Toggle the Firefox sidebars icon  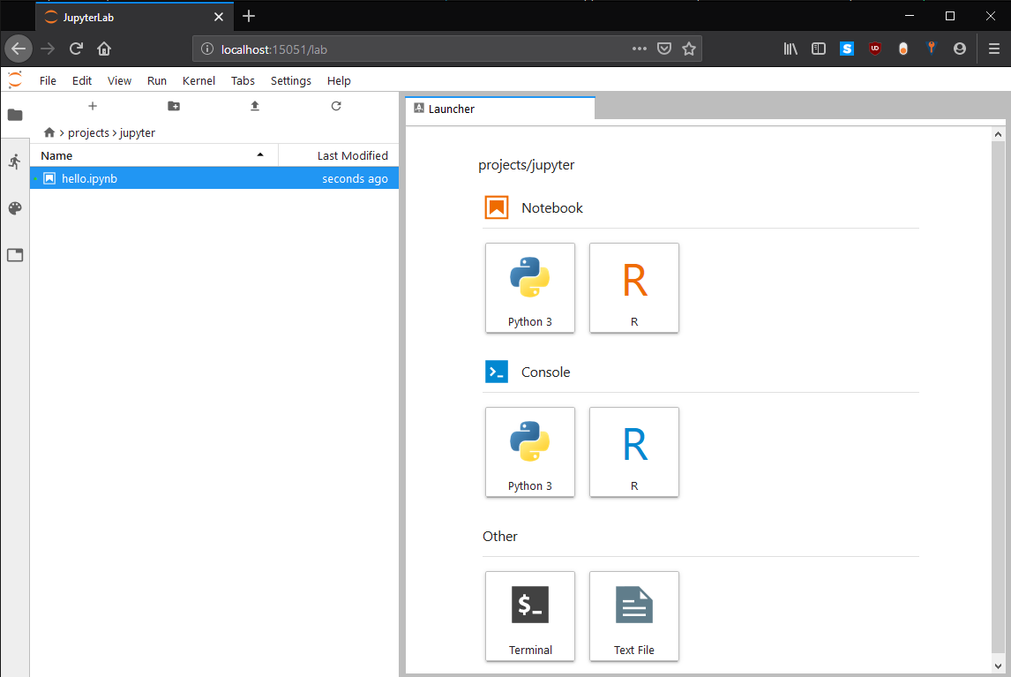coord(818,49)
